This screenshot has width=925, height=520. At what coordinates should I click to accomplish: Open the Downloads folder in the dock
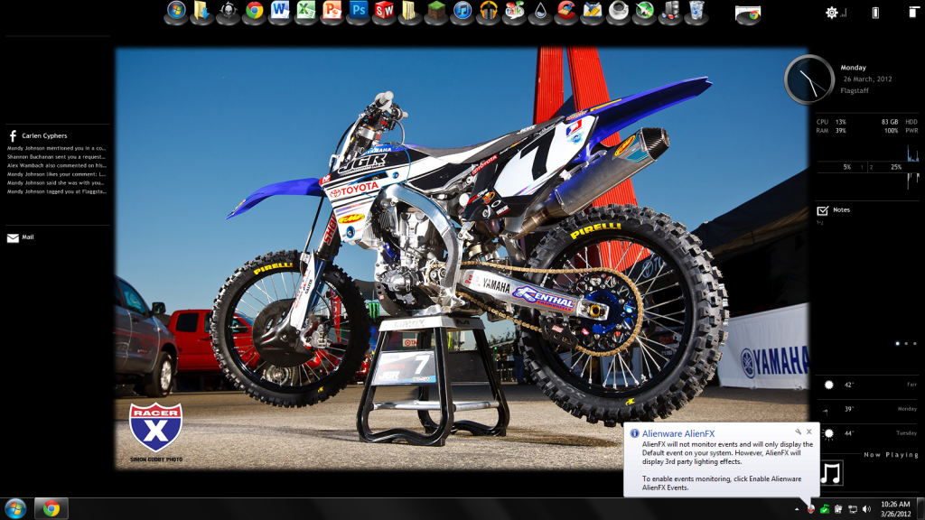pos(202,11)
